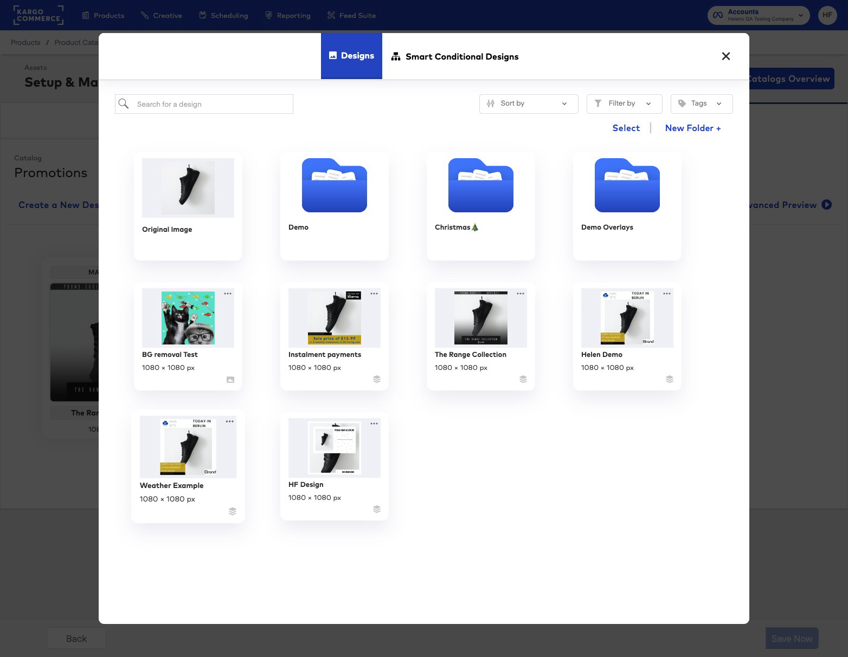Open the Tags dropdown
Image resolution: width=848 pixels, height=657 pixels.
click(701, 103)
